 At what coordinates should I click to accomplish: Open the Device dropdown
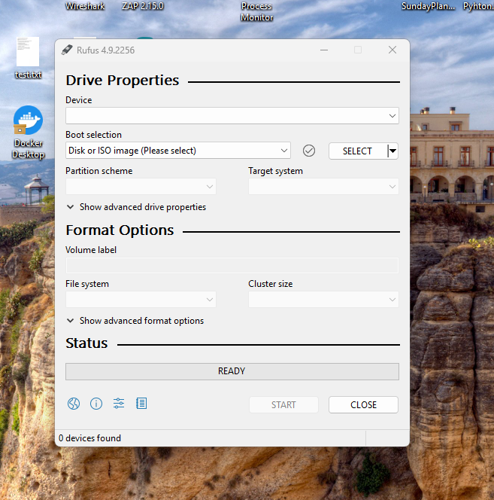point(232,116)
